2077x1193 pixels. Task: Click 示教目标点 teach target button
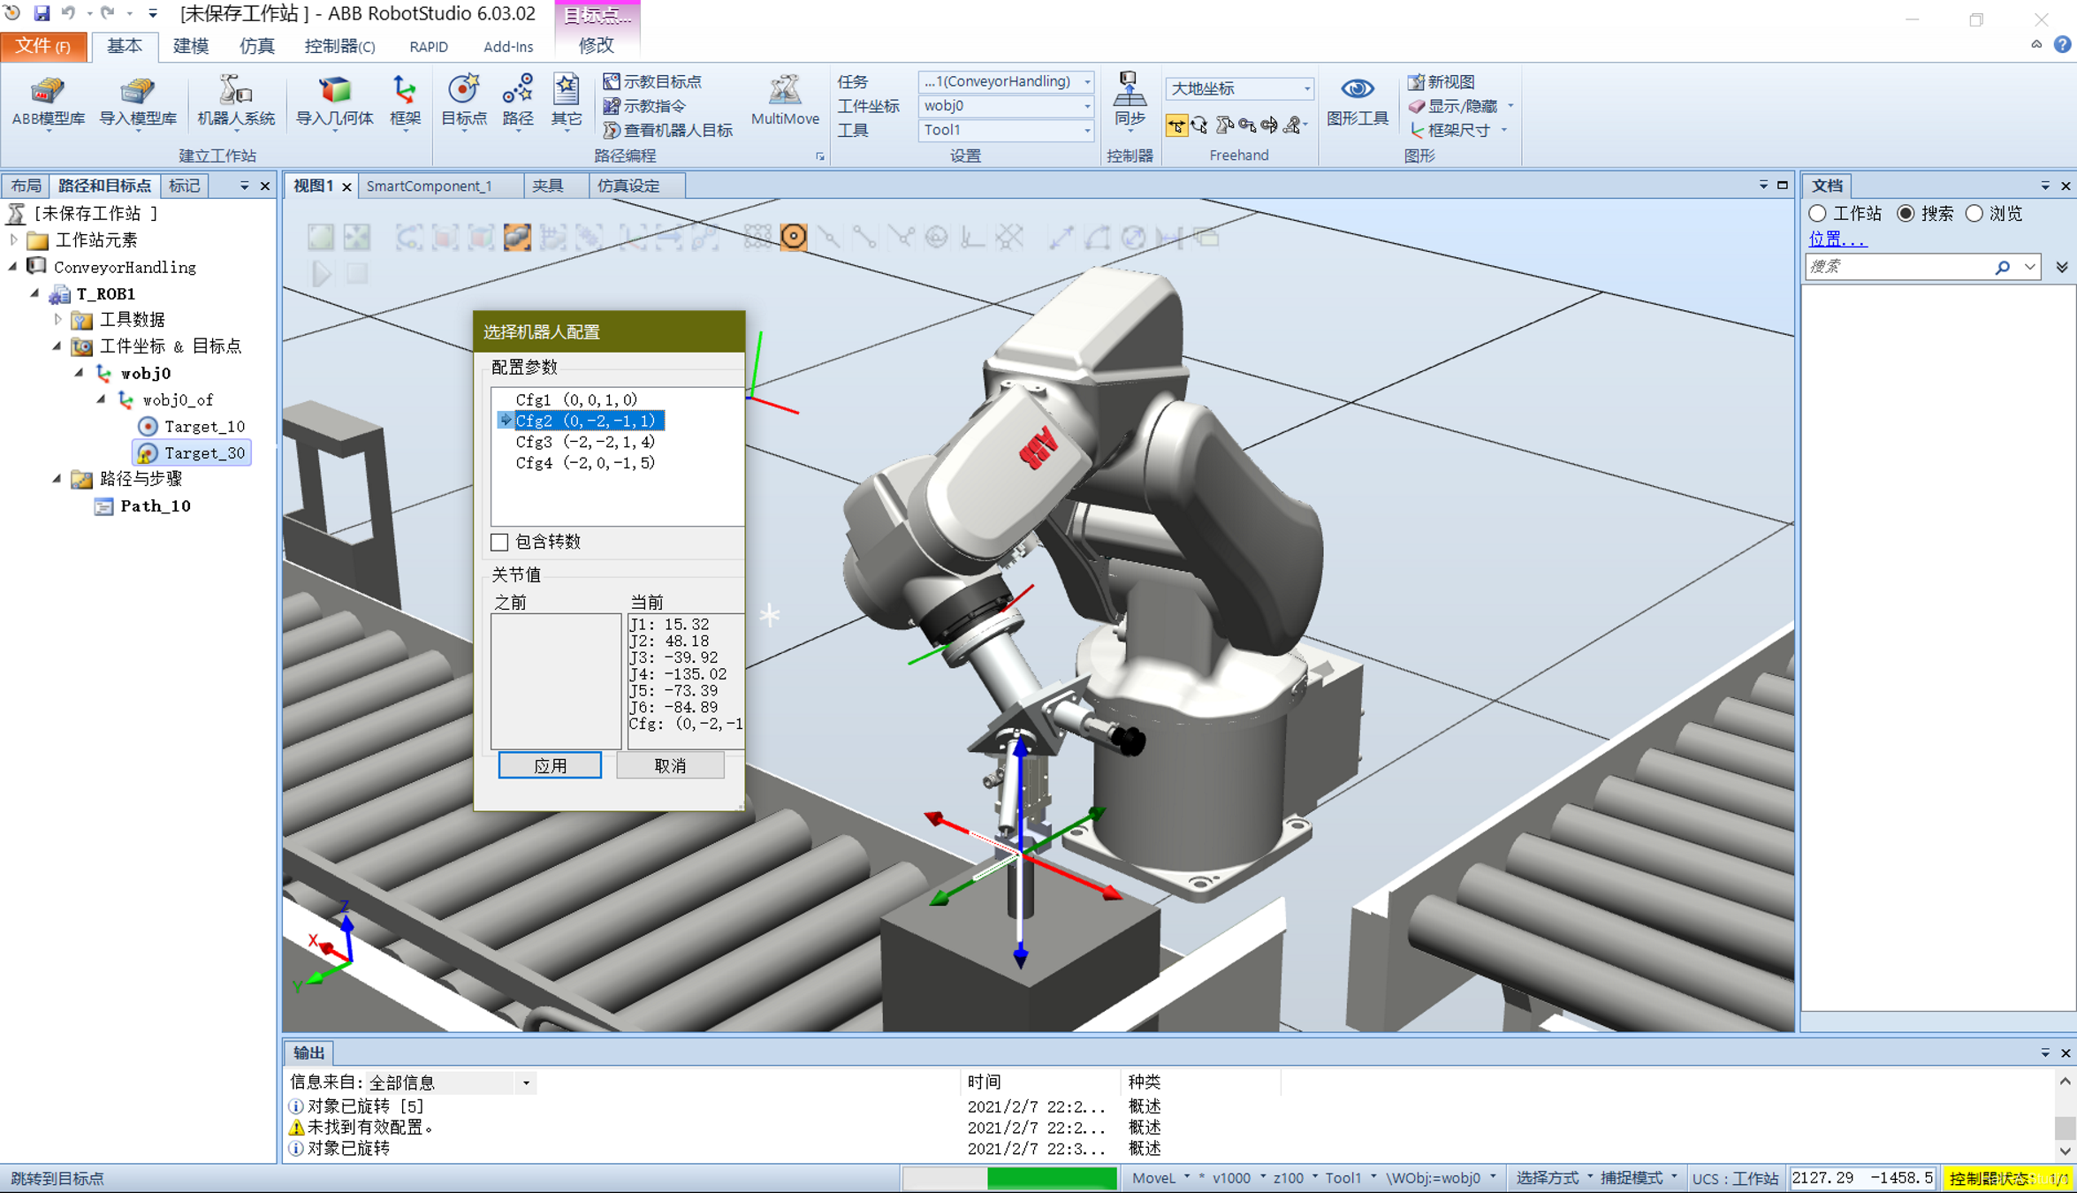coord(652,81)
